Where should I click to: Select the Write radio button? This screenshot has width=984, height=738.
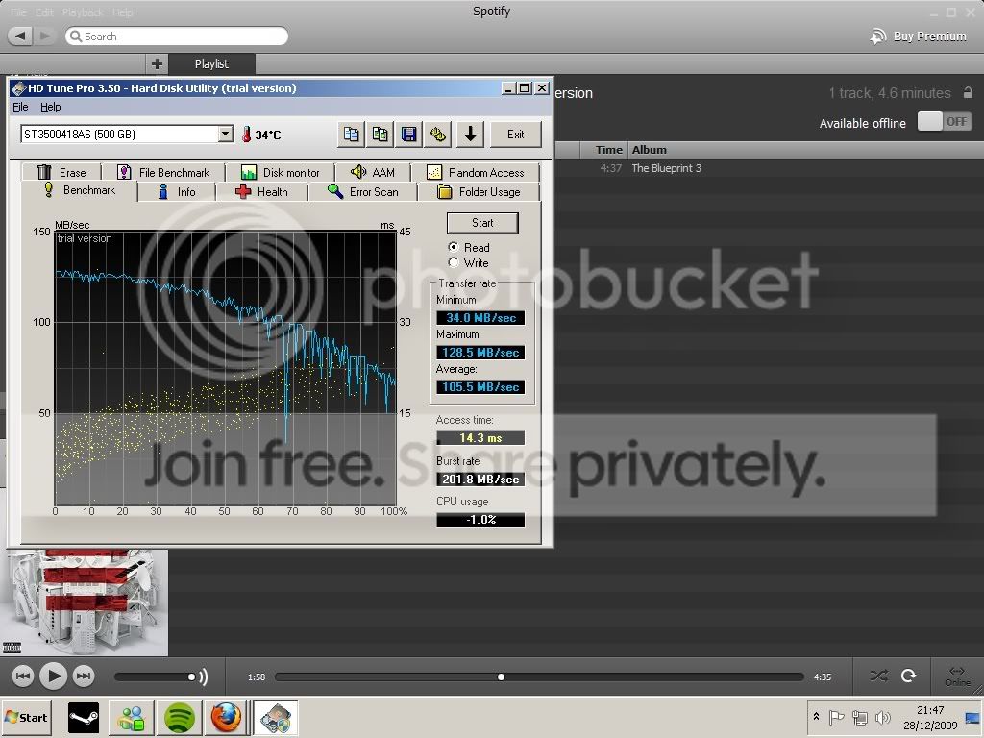(454, 262)
